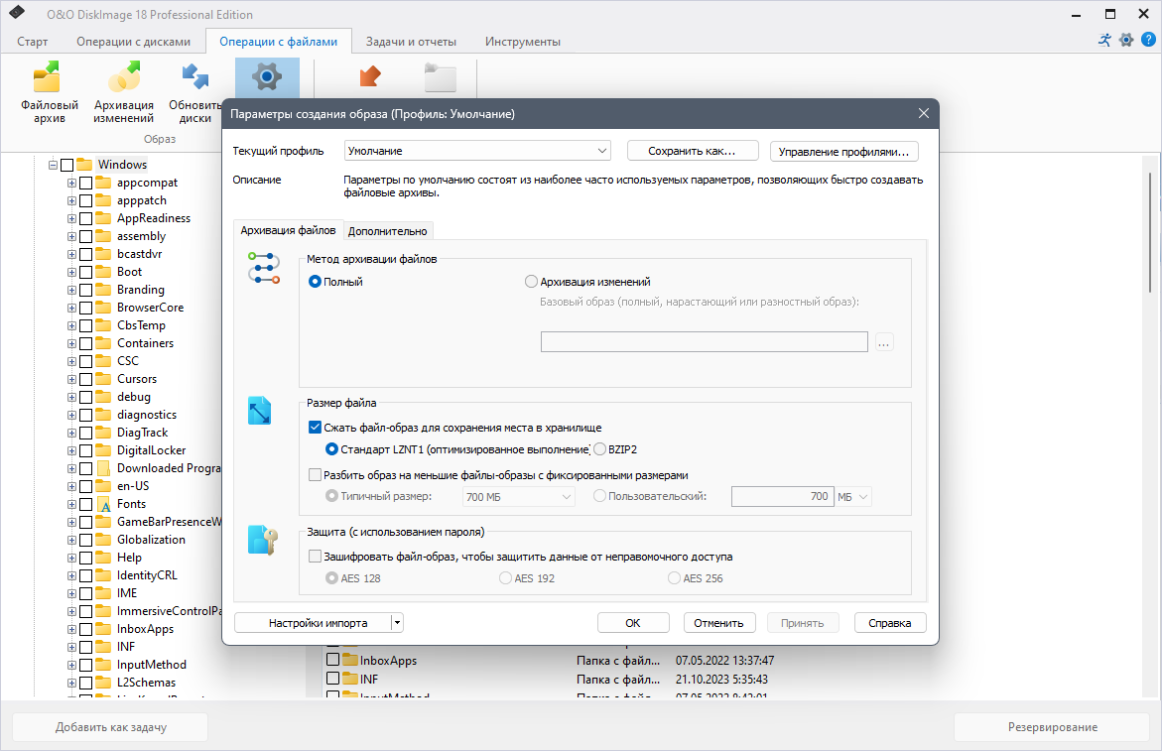Select the DigitalLocker tree item

[x=151, y=450]
